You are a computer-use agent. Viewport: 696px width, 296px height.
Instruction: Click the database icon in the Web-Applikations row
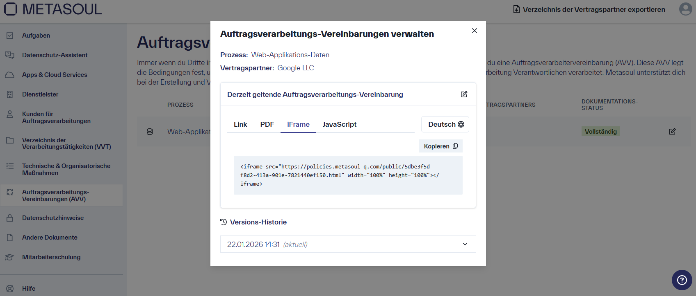[x=150, y=132]
